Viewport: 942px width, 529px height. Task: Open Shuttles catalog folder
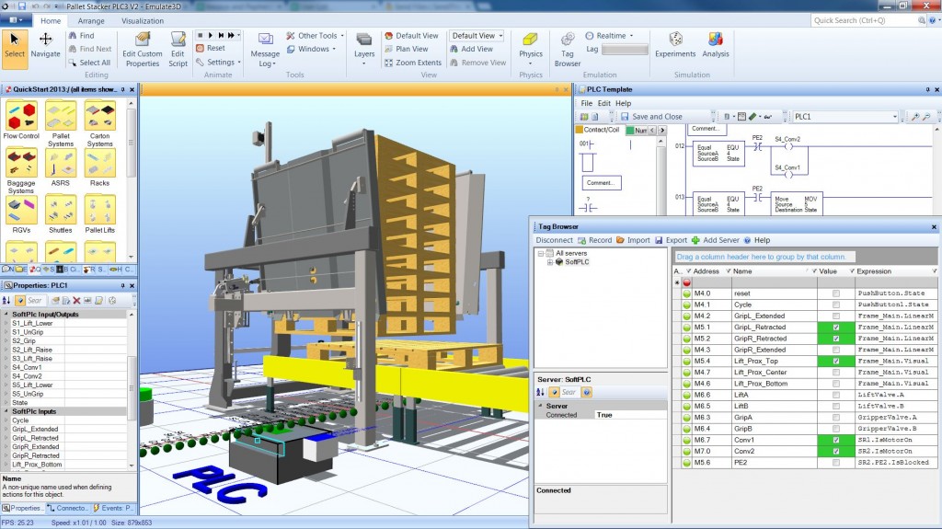(61, 214)
